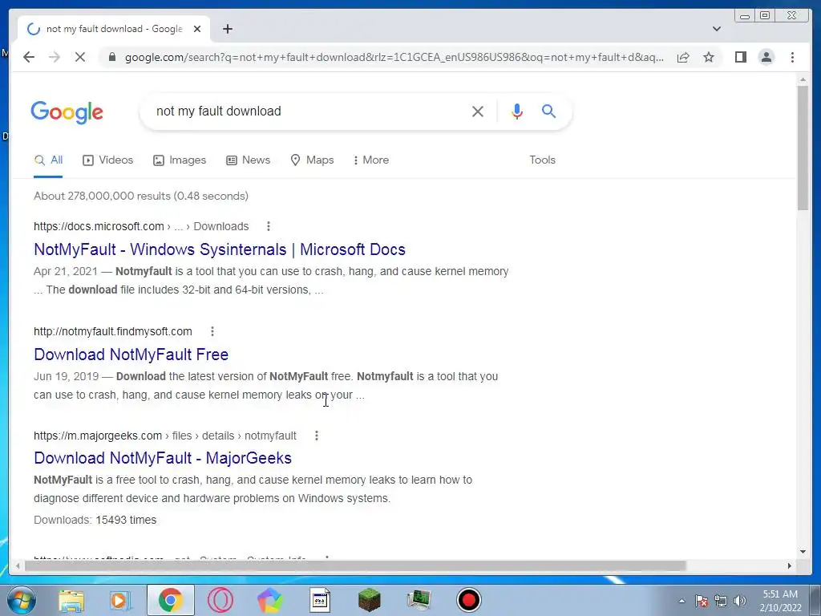
Task: Click the red record button app
Action: coord(468,600)
